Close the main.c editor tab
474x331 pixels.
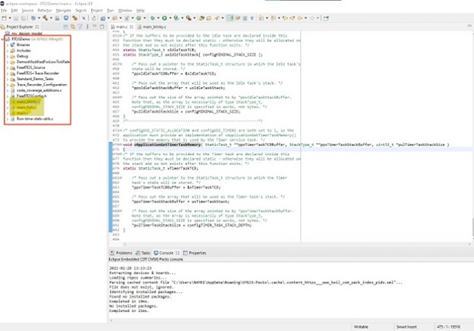[x=132, y=27]
